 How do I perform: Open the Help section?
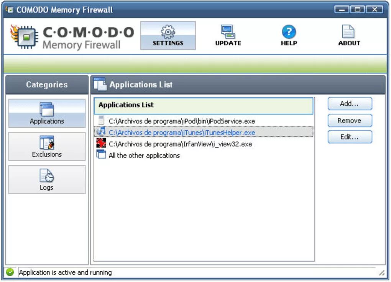tap(289, 36)
